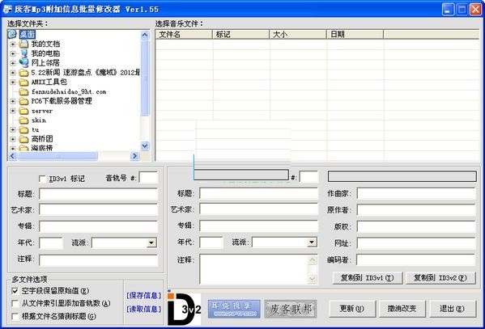
Task: Click the ID3v1 艺术家 input field
Action: pyautogui.click(x=98, y=210)
